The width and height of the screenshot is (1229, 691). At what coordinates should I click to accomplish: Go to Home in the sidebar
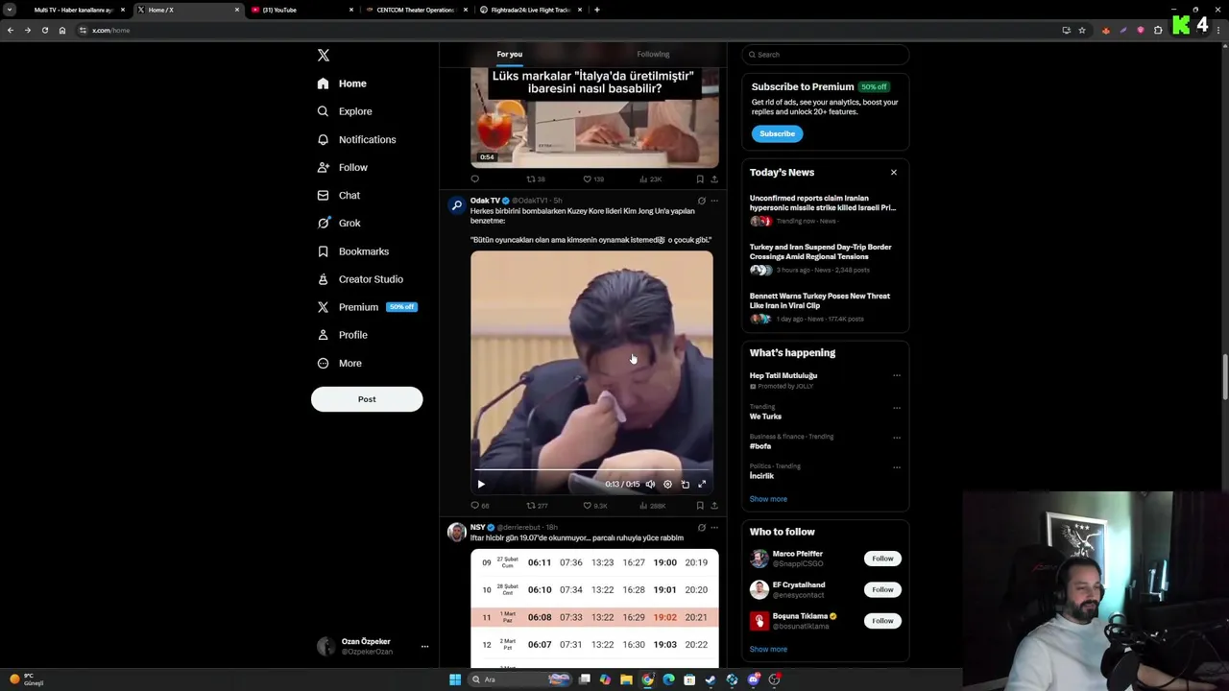point(342,83)
